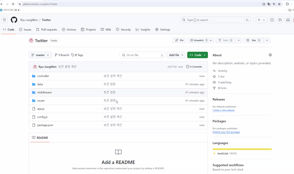Reload the page in the browser
Viewport: 294px width, 174px height.
click(x=13, y=4)
